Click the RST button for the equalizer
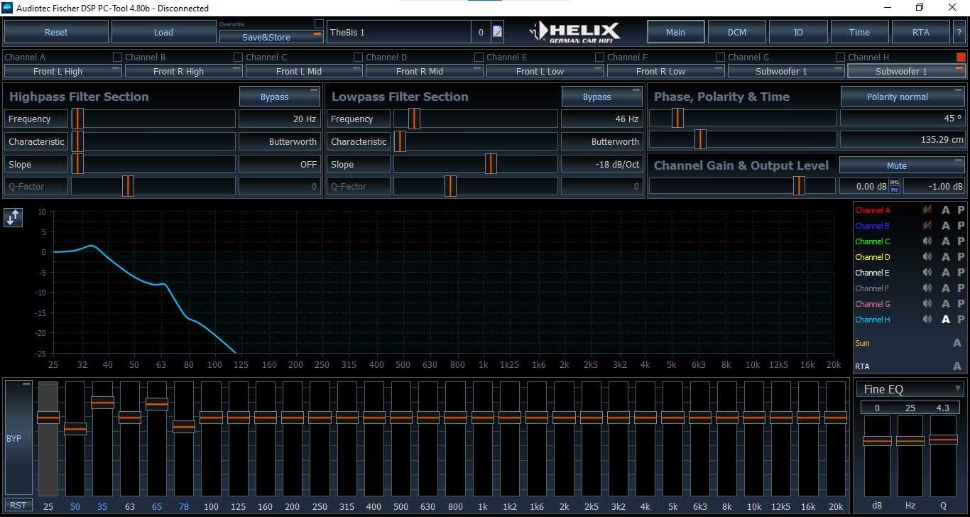This screenshot has width=970, height=517. pyautogui.click(x=18, y=506)
